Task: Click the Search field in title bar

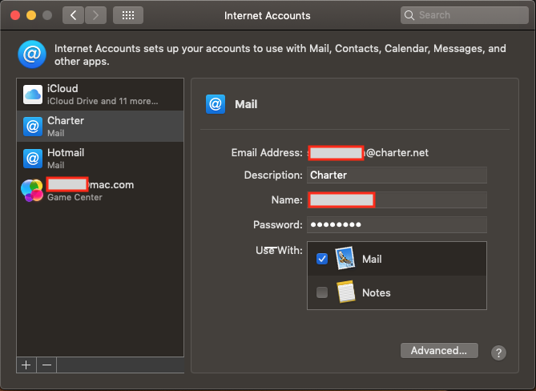Action: tap(464, 15)
